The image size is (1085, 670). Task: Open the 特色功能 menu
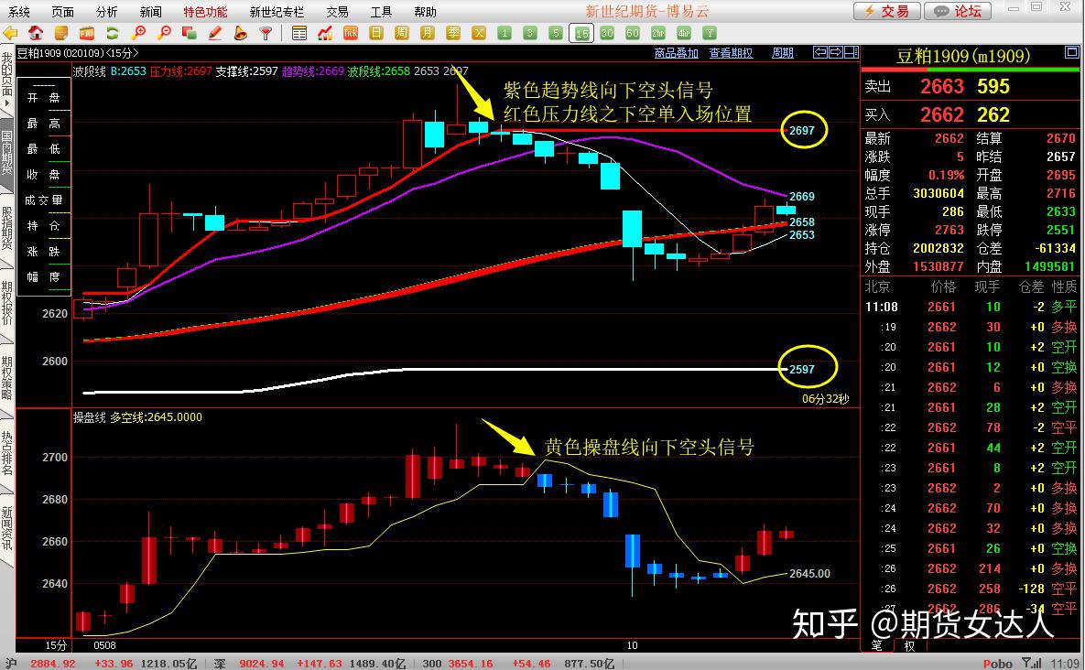(x=205, y=12)
